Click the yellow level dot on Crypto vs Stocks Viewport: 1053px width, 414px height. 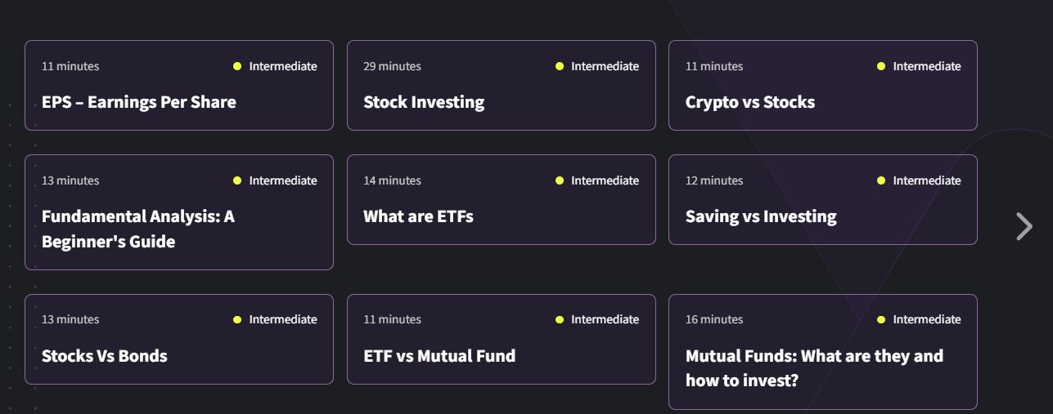[x=881, y=66]
